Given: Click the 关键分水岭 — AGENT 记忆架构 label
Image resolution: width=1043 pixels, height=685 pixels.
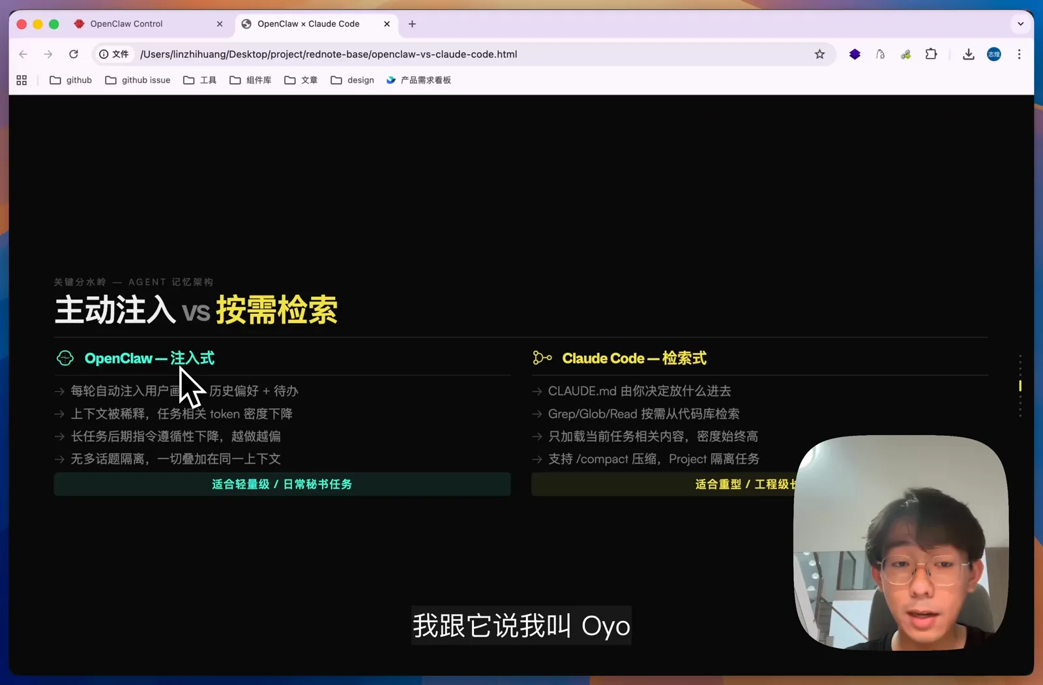Looking at the screenshot, I should pos(134,282).
